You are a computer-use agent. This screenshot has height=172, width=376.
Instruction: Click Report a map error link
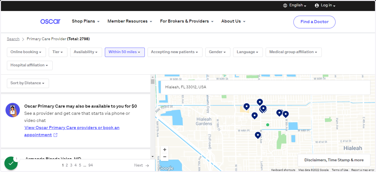click(363, 170)
